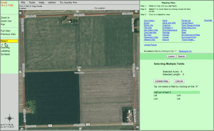Click the compass rose icon
The image size is (214, 131).
click(x=9, y=118)
